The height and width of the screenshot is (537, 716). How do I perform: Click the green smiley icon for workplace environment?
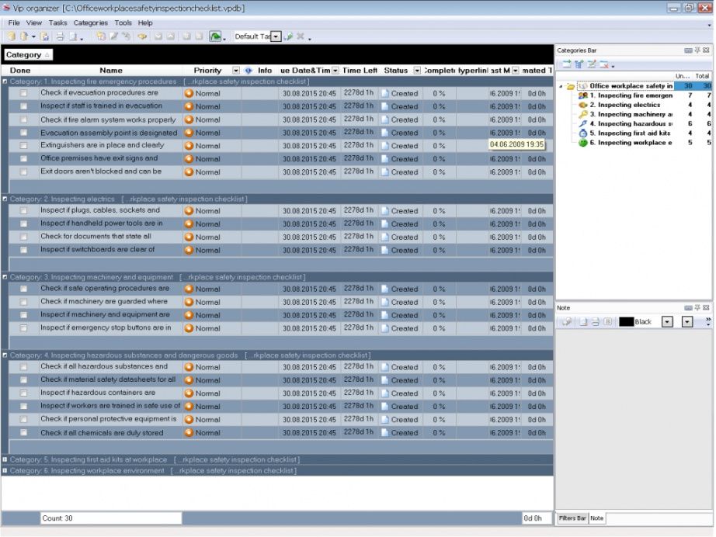pos(583,143)
